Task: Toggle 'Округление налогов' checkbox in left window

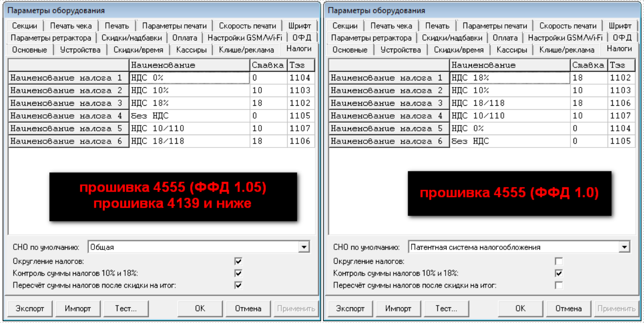Action: tap(238, 261)
